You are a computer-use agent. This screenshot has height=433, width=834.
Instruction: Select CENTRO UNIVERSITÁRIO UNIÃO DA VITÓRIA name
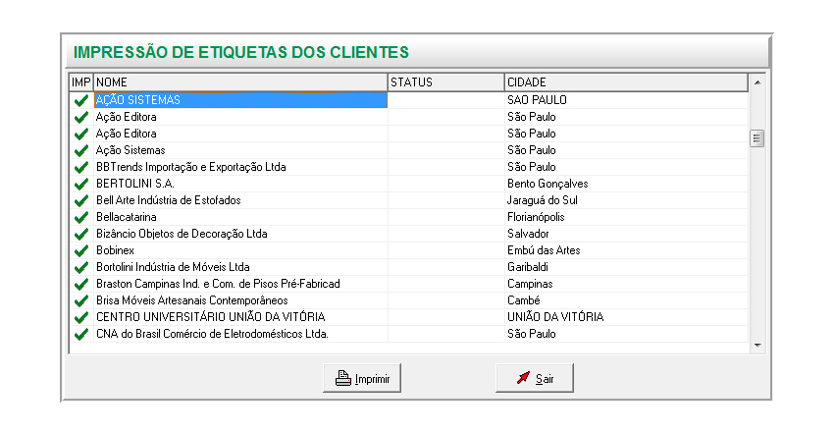point(241,317)
